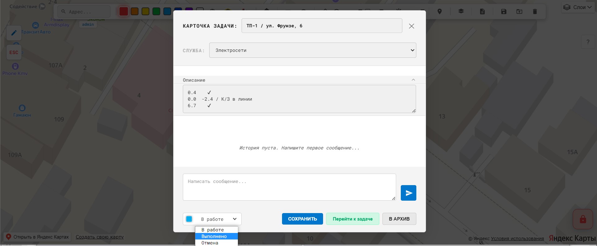Screen dimensions: 597x246
Task: Click the История пуста placeholder text
Action: click(299, 148)
